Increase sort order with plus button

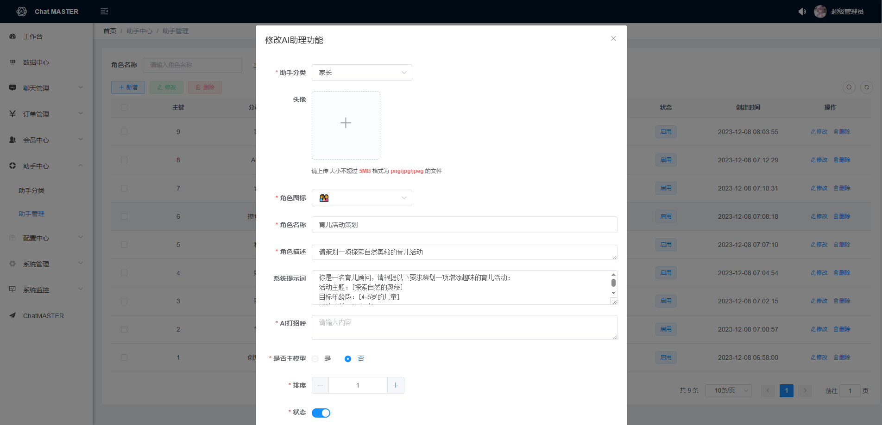pyautogui.click(x=396, y=385)
